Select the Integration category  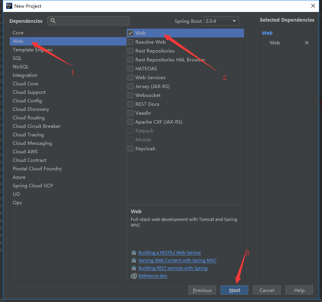68,75
